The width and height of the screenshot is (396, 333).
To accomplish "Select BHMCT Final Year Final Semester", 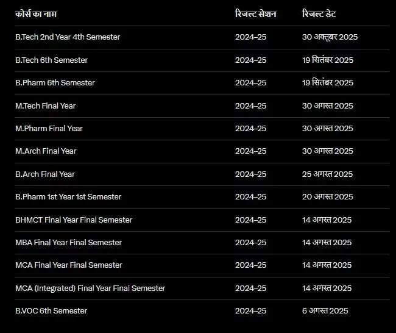I will point(74,220).
